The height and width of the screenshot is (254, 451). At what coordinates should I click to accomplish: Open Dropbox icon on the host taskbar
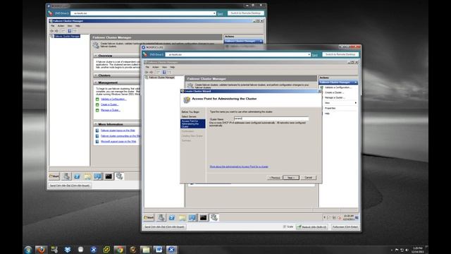point(68,250)
